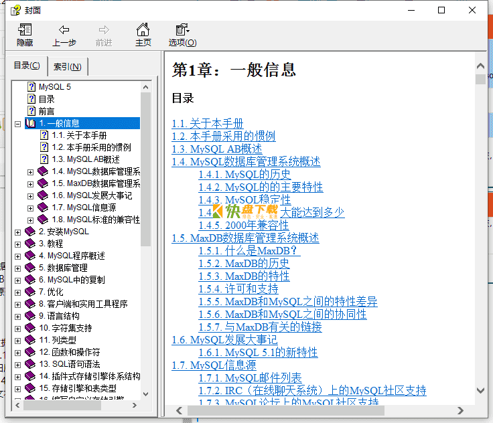
Task: Expand the 12. 函数和操作符 chapter node
Action: click(17, 353)
